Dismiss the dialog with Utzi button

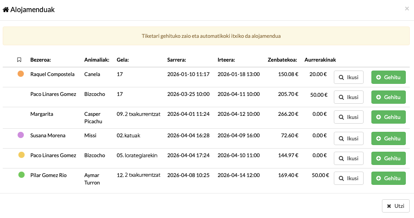pyautogui.click(x=395, y=206)
